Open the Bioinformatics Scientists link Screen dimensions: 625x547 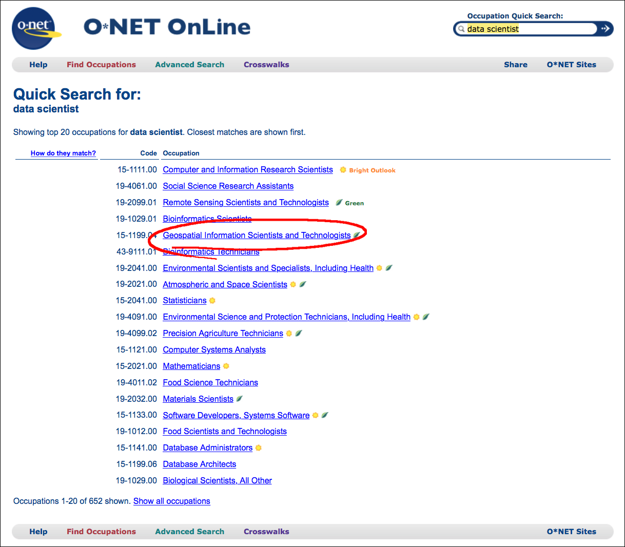tap(207, 219)
